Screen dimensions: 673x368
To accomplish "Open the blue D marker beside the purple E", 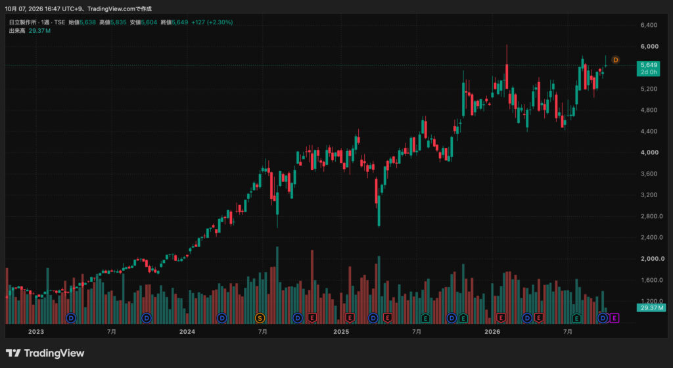I will (603, 318).
